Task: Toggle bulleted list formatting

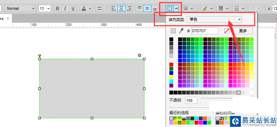Action: [99, 8]
